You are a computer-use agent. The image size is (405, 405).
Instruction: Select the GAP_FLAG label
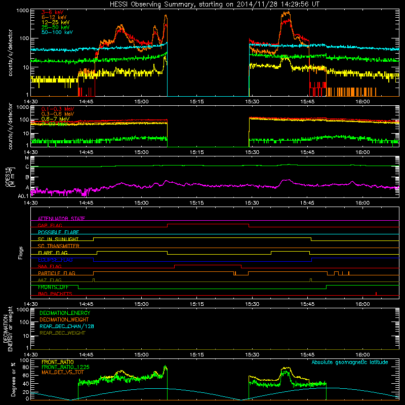(x=50, y=225)
